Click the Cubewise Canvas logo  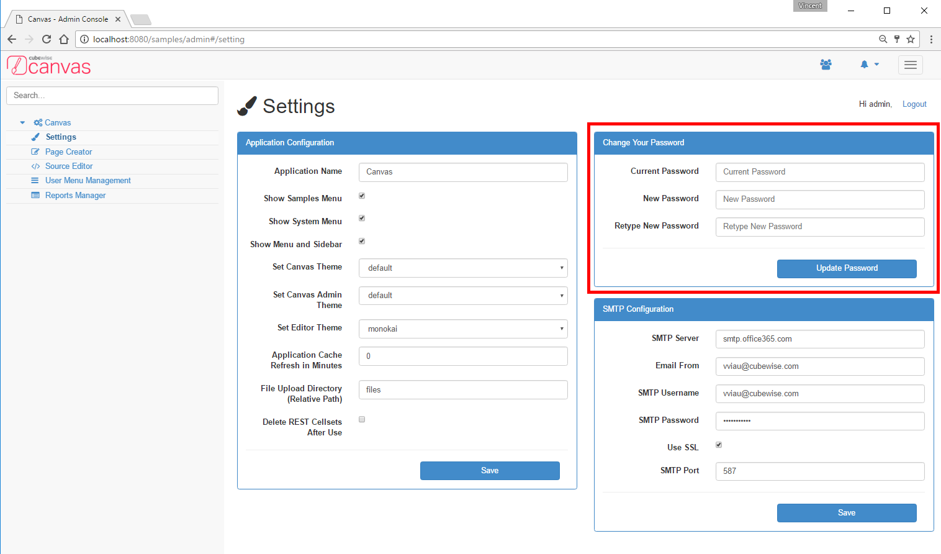(x=49, y=65)
